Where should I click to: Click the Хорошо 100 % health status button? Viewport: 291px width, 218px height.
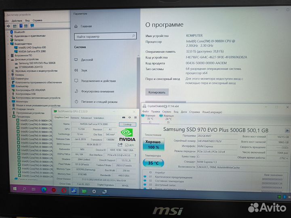[153, 145]
